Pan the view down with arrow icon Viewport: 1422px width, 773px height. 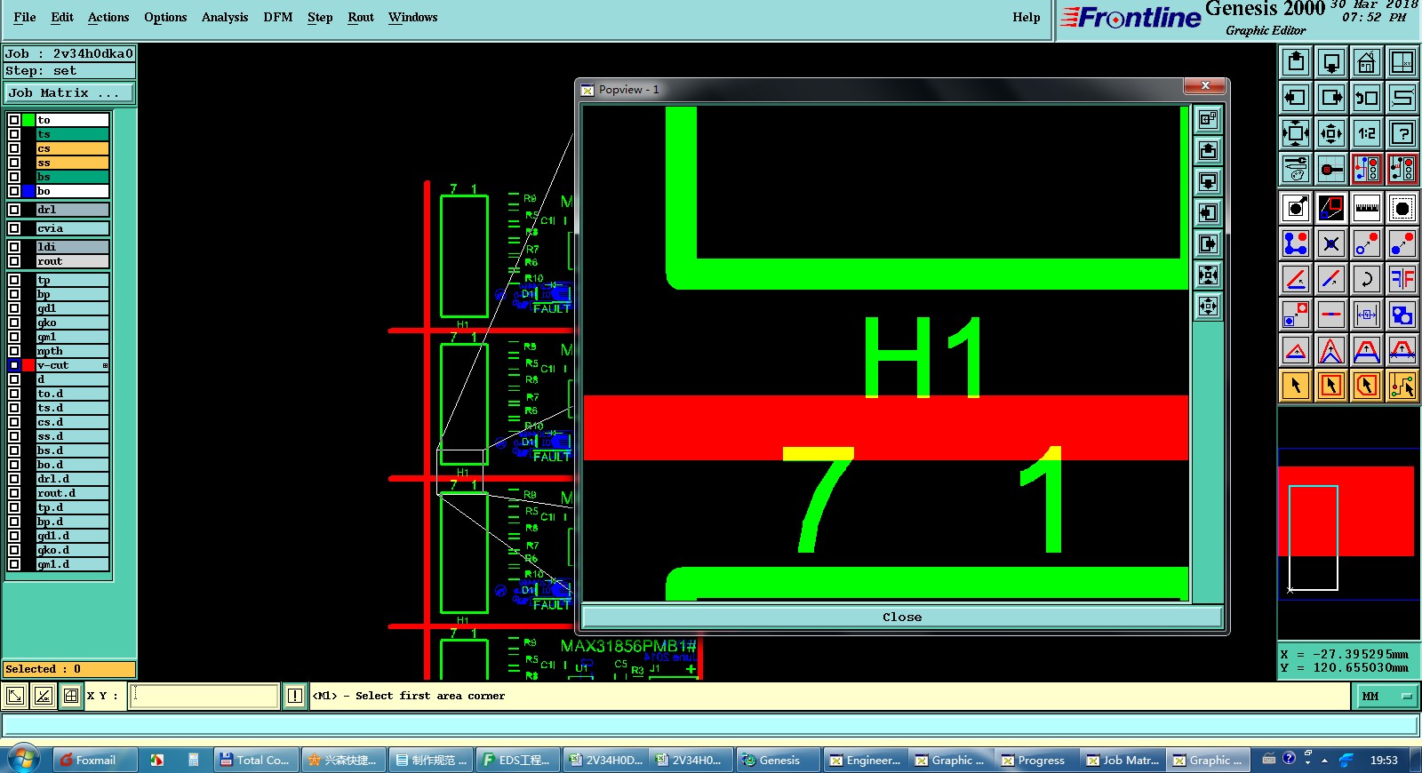(1331, 62)
